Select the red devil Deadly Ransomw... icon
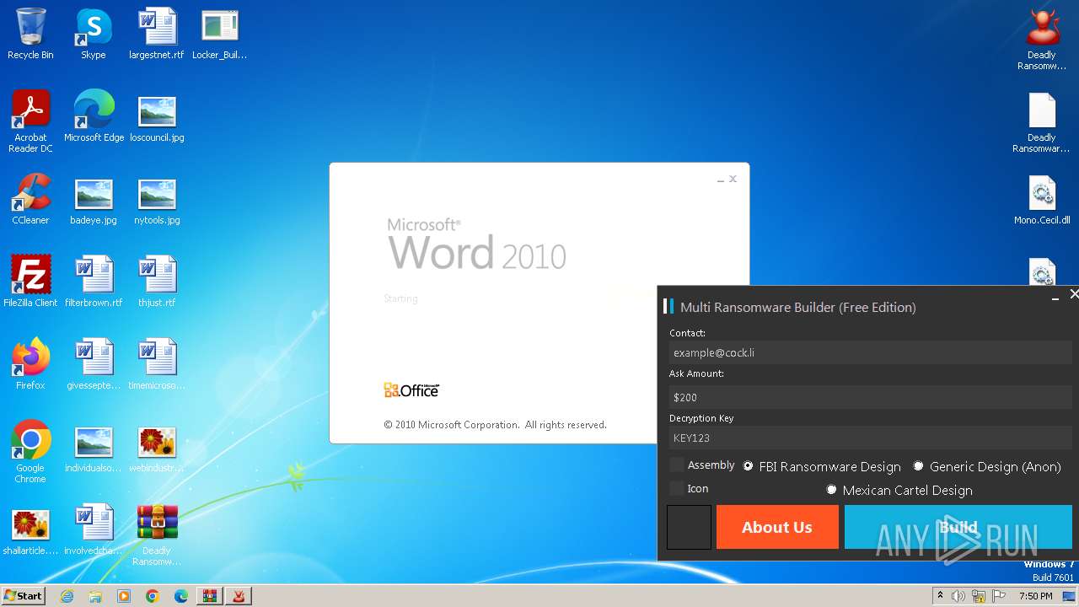The width and height of the screenshot is (1079, 607). coord(1042,39)
